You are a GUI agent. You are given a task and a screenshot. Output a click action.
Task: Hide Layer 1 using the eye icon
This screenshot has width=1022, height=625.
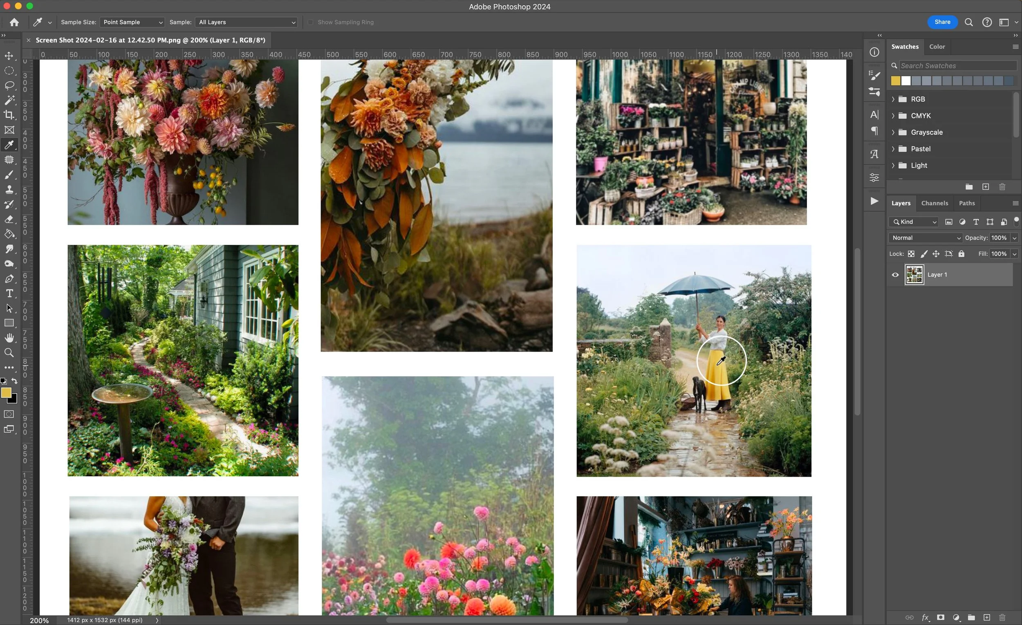click(x=895, y=275)
